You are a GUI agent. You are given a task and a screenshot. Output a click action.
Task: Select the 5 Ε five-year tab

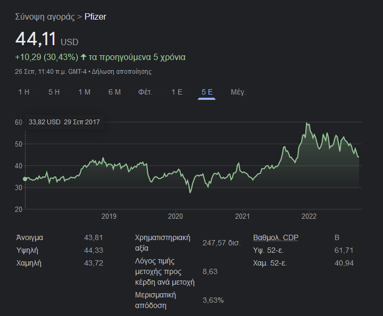[207, 92]
